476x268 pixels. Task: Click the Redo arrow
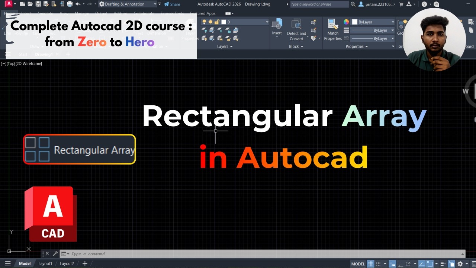click(90, 4)
